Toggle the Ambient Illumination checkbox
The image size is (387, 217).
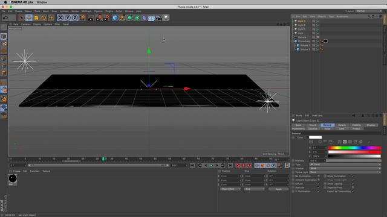pyautogui.click(x=319, y=180)
